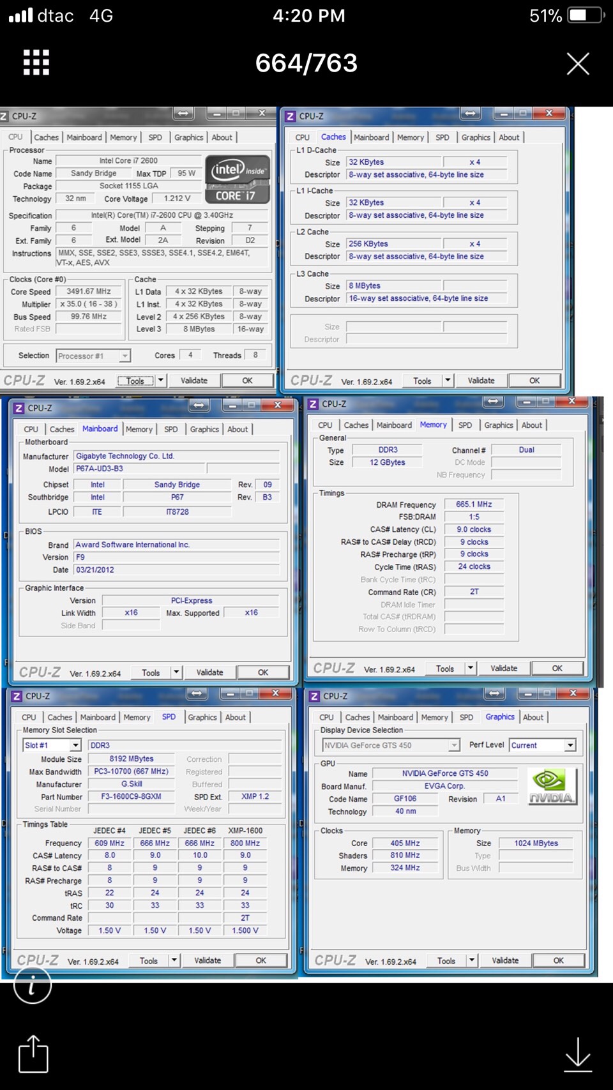Click Validate button in SPD window
The image size is (613, 1090).
[x=208, y=960]
